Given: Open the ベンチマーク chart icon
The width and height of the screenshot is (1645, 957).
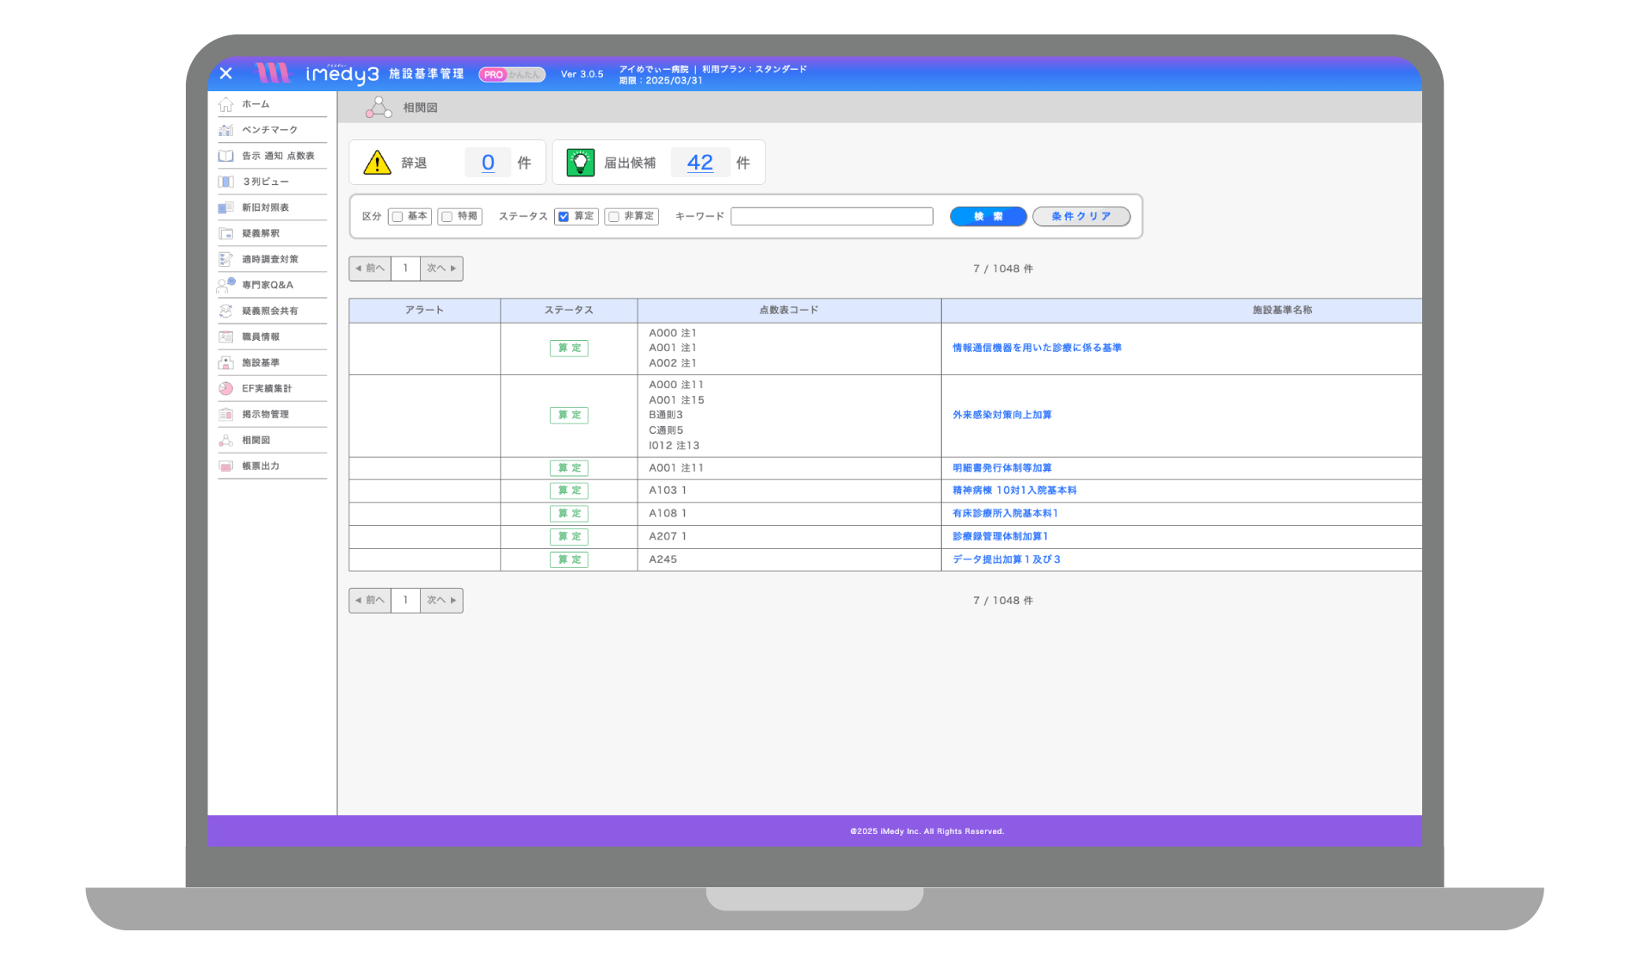Looking at the screenshot, I should point(226,130).
